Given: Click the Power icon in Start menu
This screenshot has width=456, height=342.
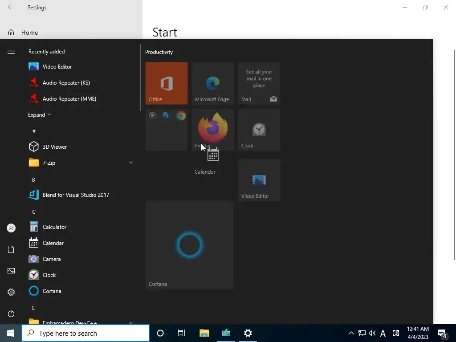Looking at the screenshot, I should pos(11,313).
